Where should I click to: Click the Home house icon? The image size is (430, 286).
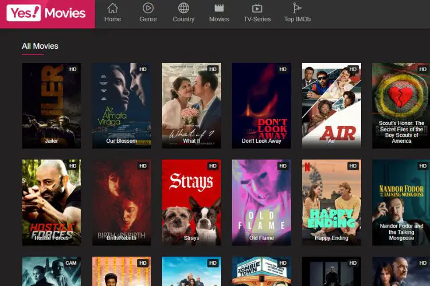tap(112, 8)
